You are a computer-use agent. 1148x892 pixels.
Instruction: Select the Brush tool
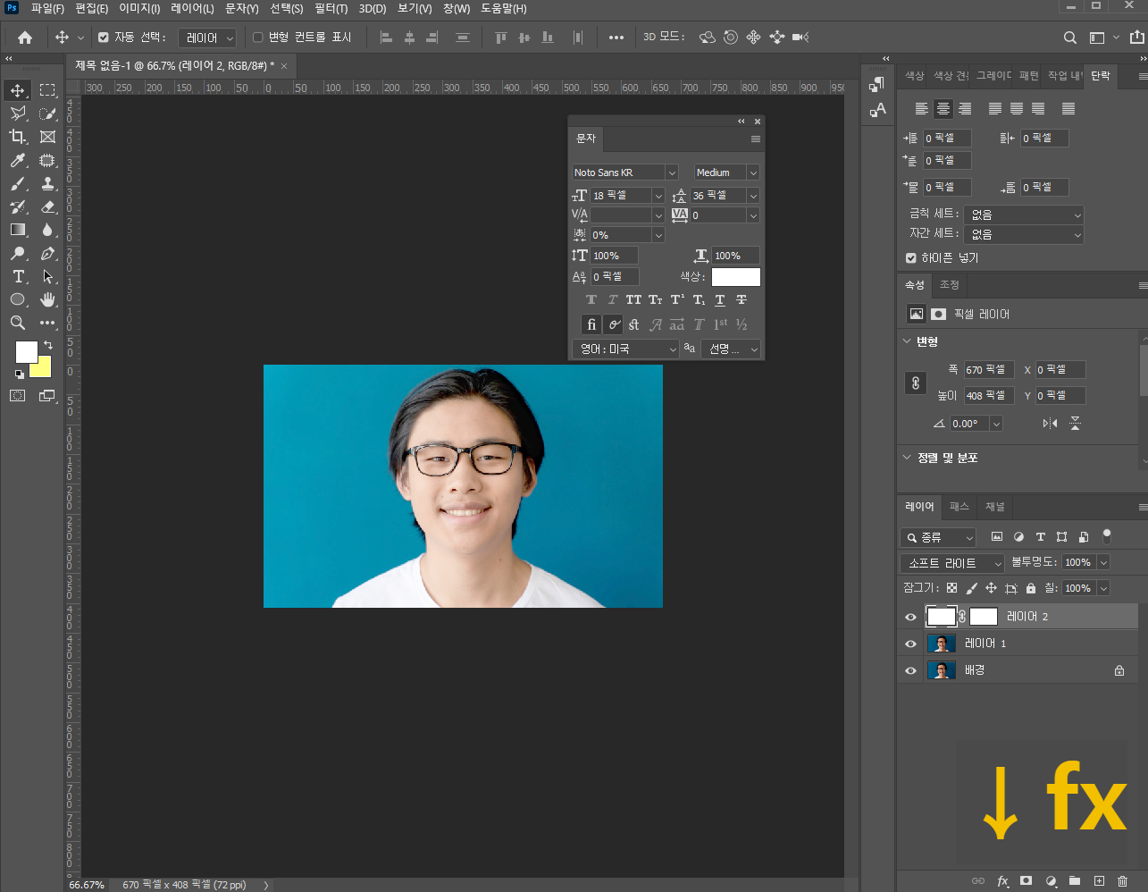[x=18, y=183]
